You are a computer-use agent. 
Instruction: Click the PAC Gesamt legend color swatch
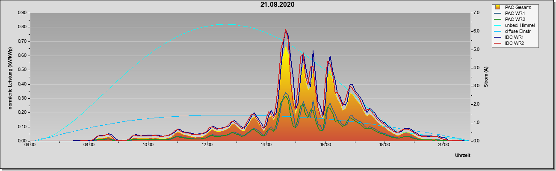coord(498,7)
